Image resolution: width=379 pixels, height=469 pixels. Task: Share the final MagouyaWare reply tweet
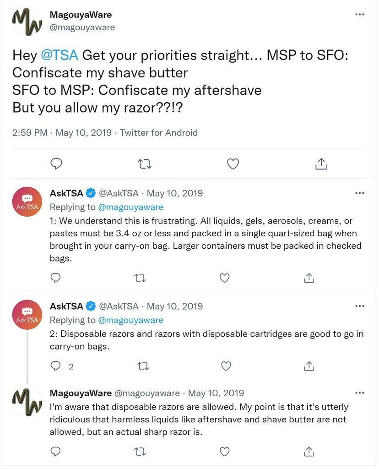309,452
